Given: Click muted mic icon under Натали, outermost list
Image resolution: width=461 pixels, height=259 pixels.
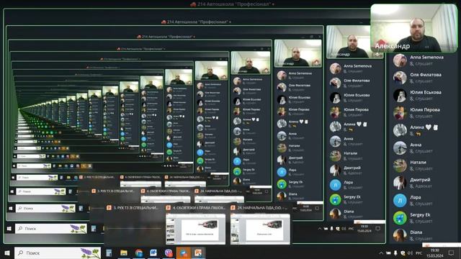Looking at the screenshot, I should pyautogui.click(x=412, y=169).
